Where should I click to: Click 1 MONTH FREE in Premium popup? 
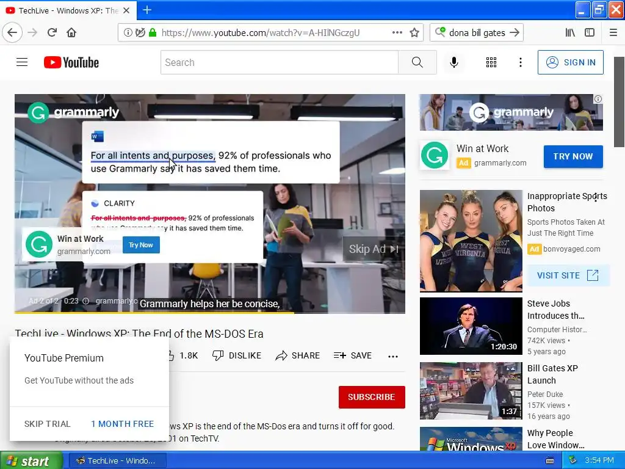coord(122,424)
